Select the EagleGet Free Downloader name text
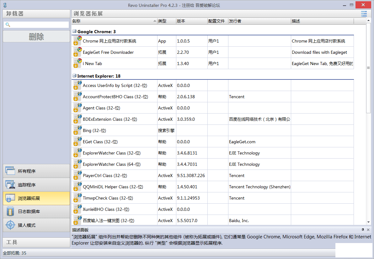 [x=108, y=52]
